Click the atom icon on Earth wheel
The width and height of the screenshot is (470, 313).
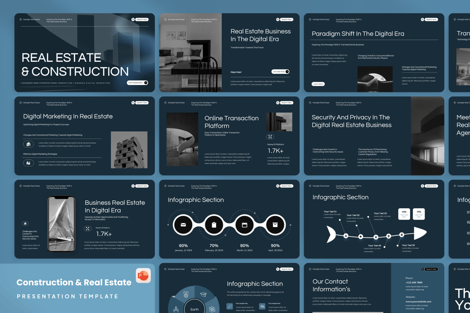[212, 309]
